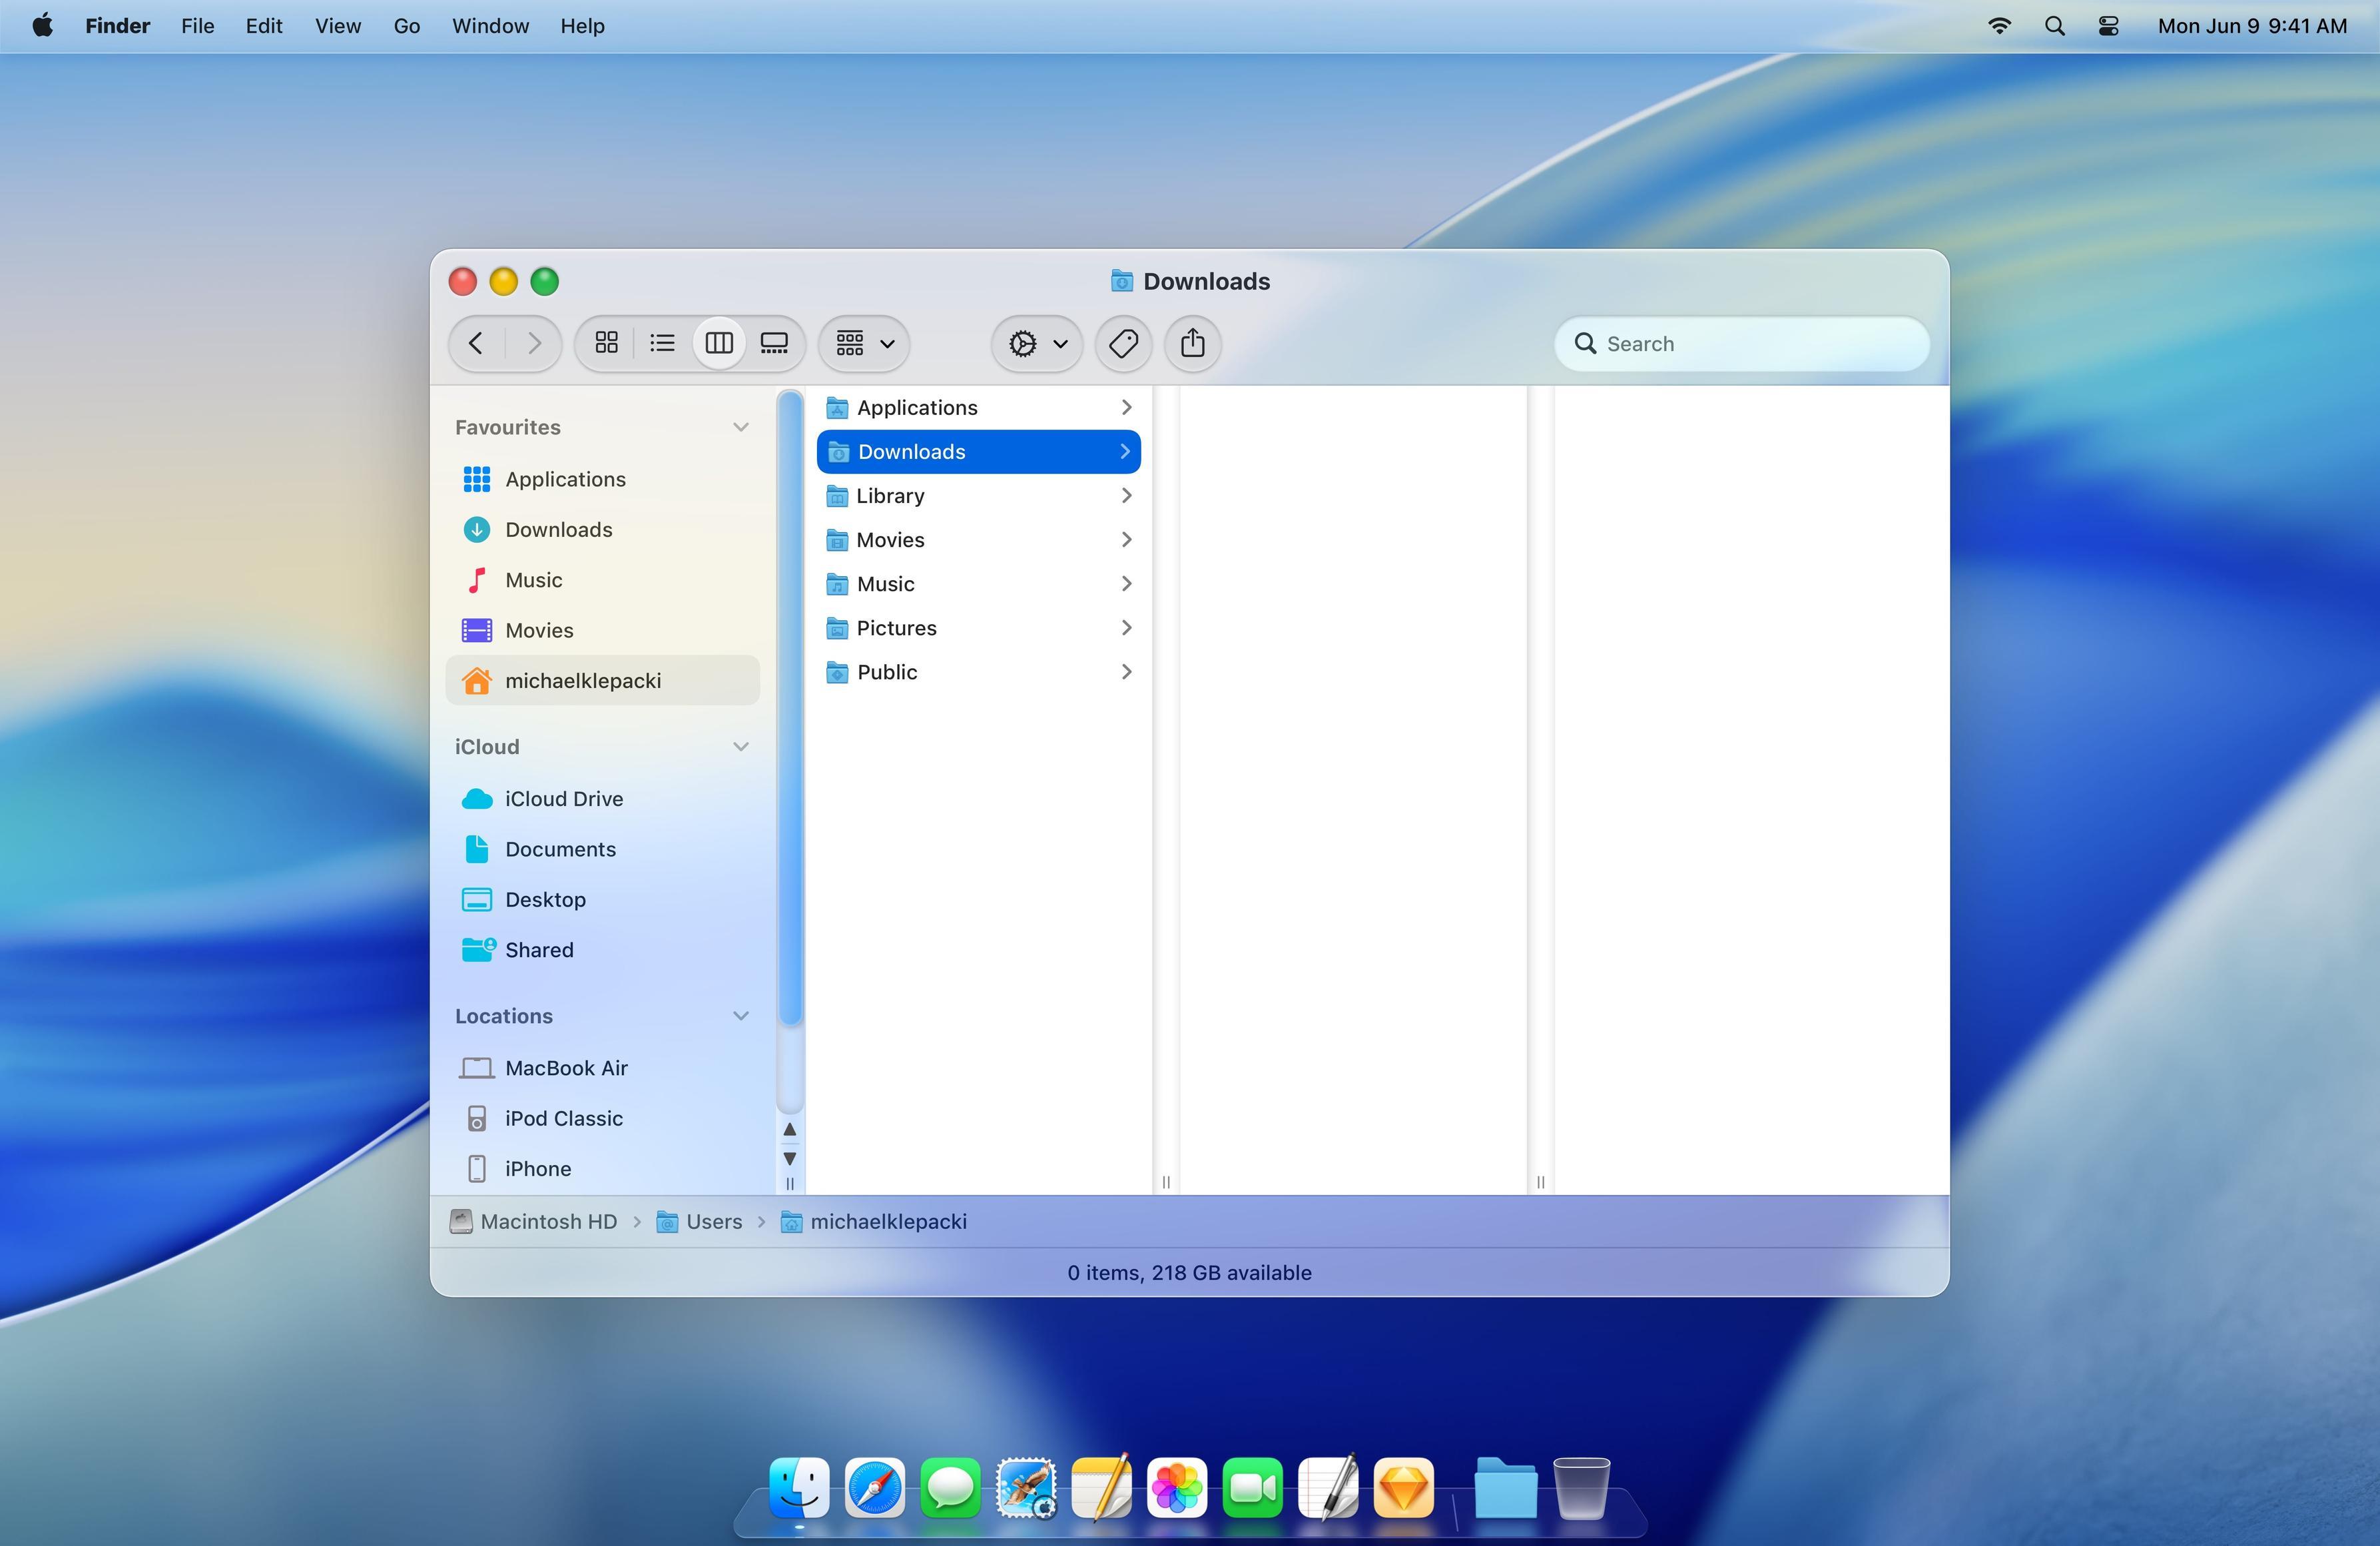Click the Wi-Fi status icon
The height and width of the screenshot is (1546, 2380).
(x=1999, y=26)
